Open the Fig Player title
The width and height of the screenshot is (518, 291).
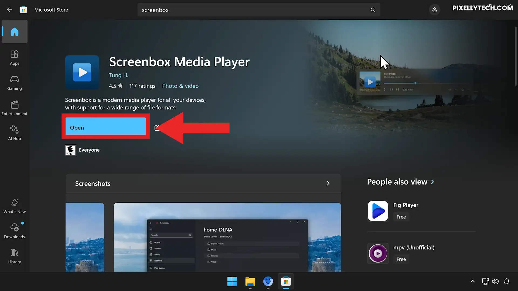coord(406,205)
